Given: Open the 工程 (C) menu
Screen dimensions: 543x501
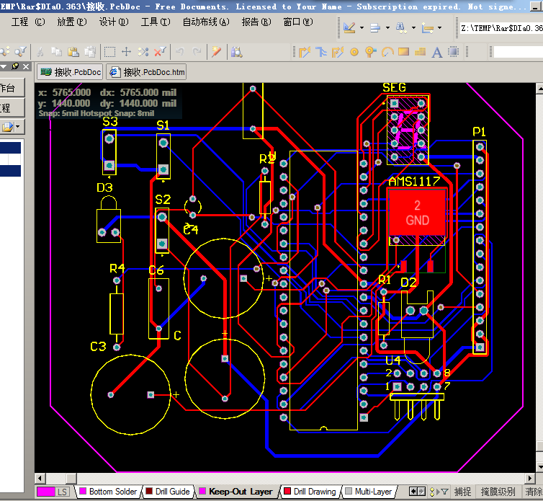Looking at the screenshot, I should tap(28, 22).
